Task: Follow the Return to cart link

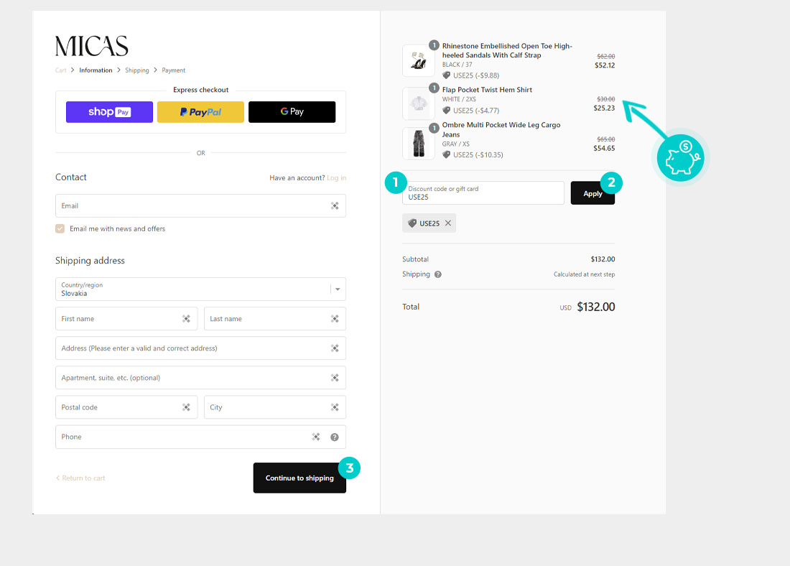Action: click(80, 478)
